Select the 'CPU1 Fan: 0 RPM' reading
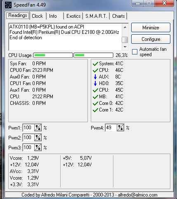Viewport: 177px width, 199px height. (28, 83)
